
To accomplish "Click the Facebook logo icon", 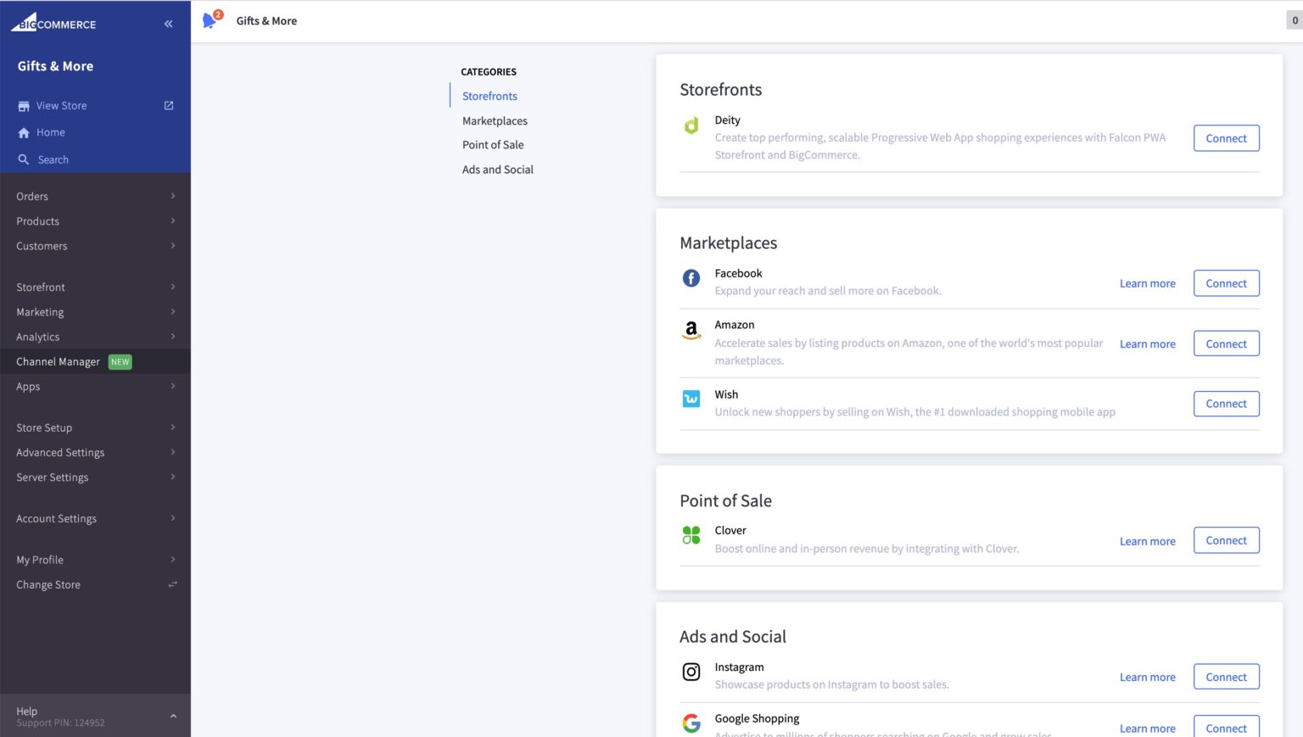I will [691, 278].
